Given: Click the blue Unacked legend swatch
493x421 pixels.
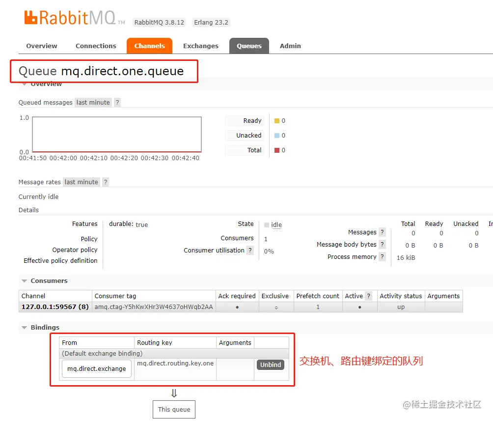Looking at the screenshot, I should (276, 136).
